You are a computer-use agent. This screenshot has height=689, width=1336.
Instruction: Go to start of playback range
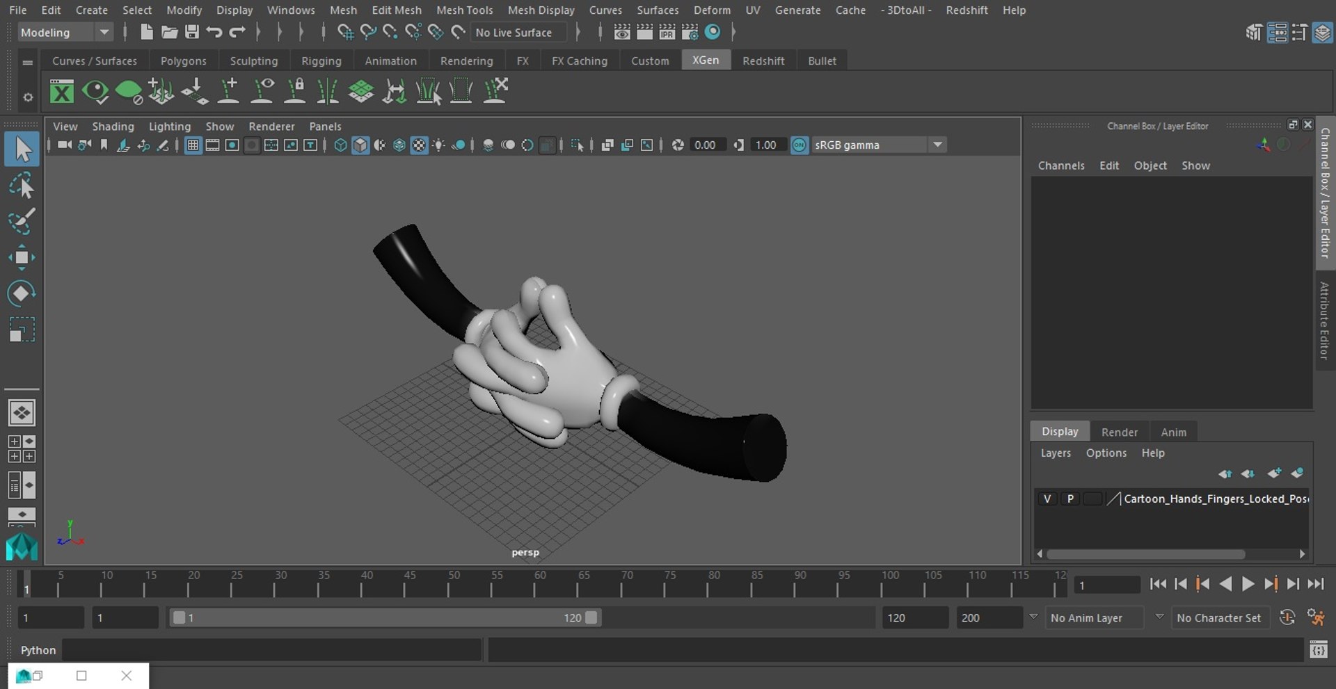coord(1158,584)
